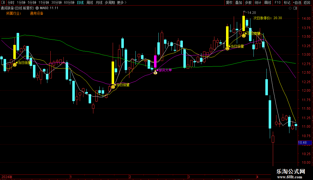Click the 游资大单 text label
Screen dimensions: 313x180
[165, 70]
